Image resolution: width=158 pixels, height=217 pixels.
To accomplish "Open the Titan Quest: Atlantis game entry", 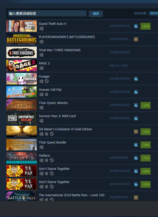I will pos(82,105).
